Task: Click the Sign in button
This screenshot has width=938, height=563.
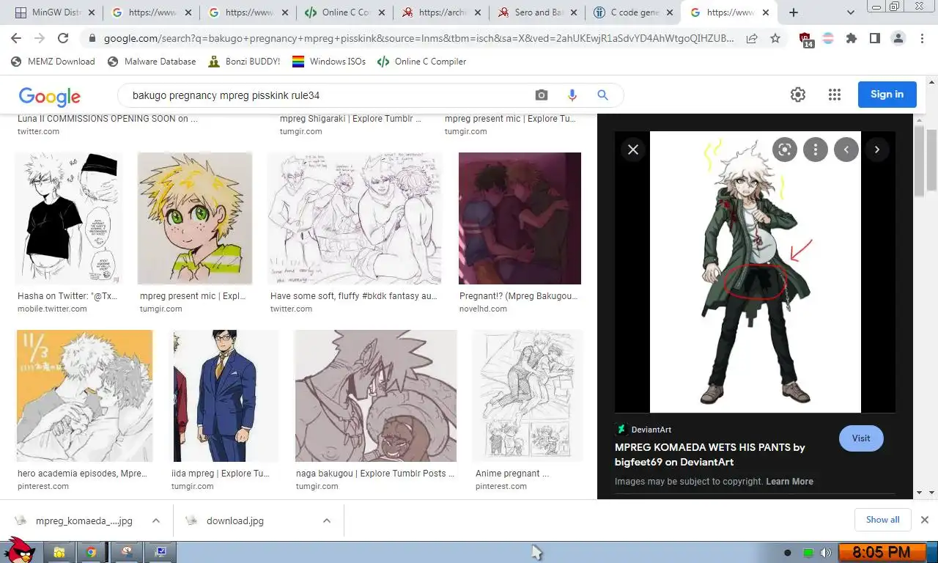Action: point(887,95)
